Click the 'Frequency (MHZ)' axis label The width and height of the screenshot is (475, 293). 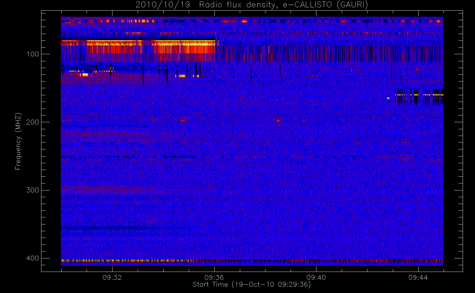pos(18,141)
